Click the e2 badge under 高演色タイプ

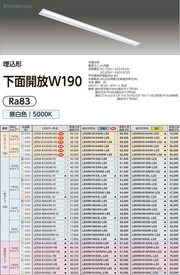[5, 267]
